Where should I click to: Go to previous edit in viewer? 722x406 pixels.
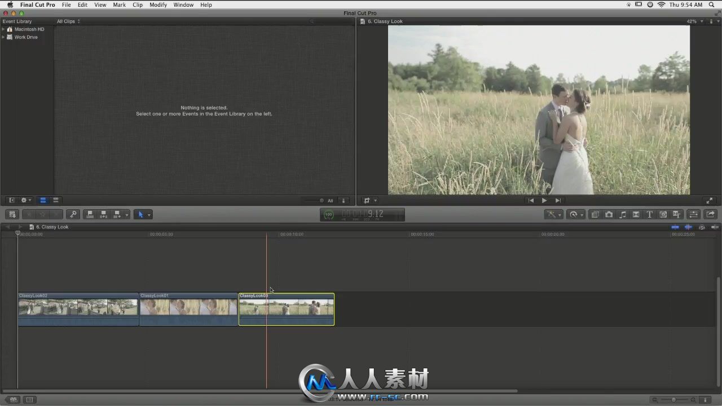531,200
